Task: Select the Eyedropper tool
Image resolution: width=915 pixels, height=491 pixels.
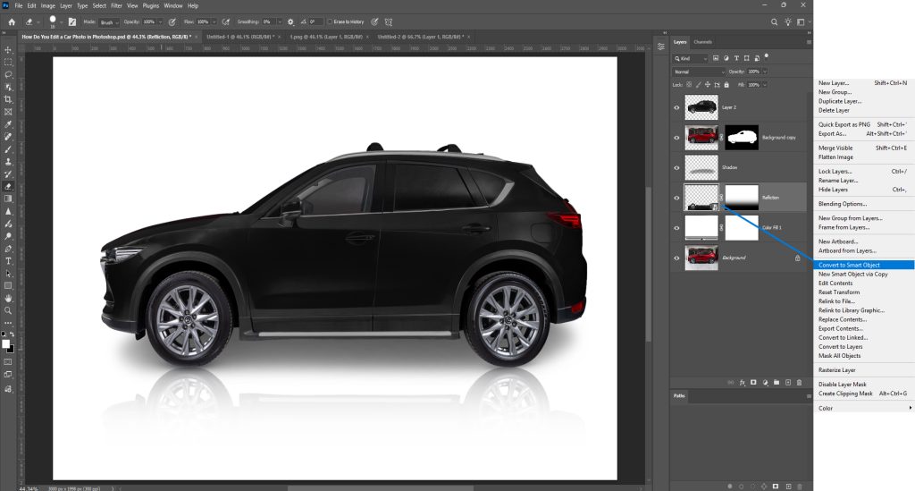Action: [8, 124]
